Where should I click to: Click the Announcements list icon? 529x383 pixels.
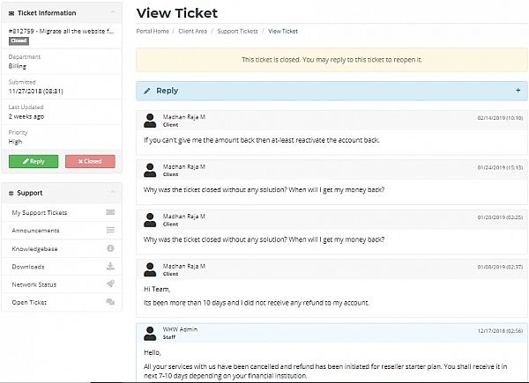(110, 231)
